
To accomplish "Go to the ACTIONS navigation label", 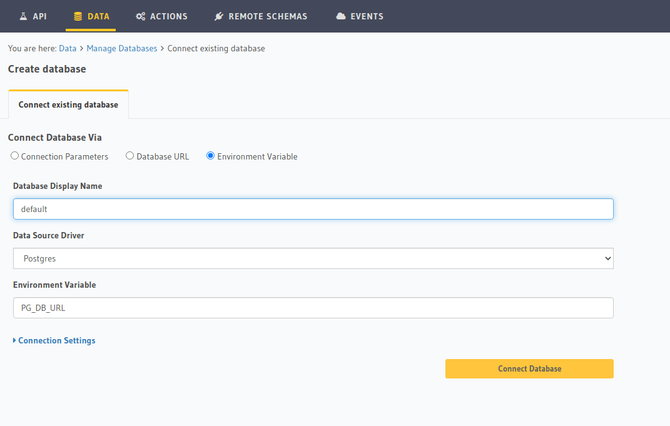I will click(169, 16).
